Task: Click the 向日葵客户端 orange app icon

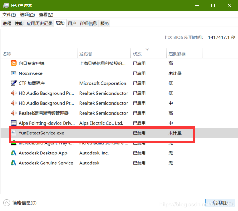Action: tap(14, 63)
